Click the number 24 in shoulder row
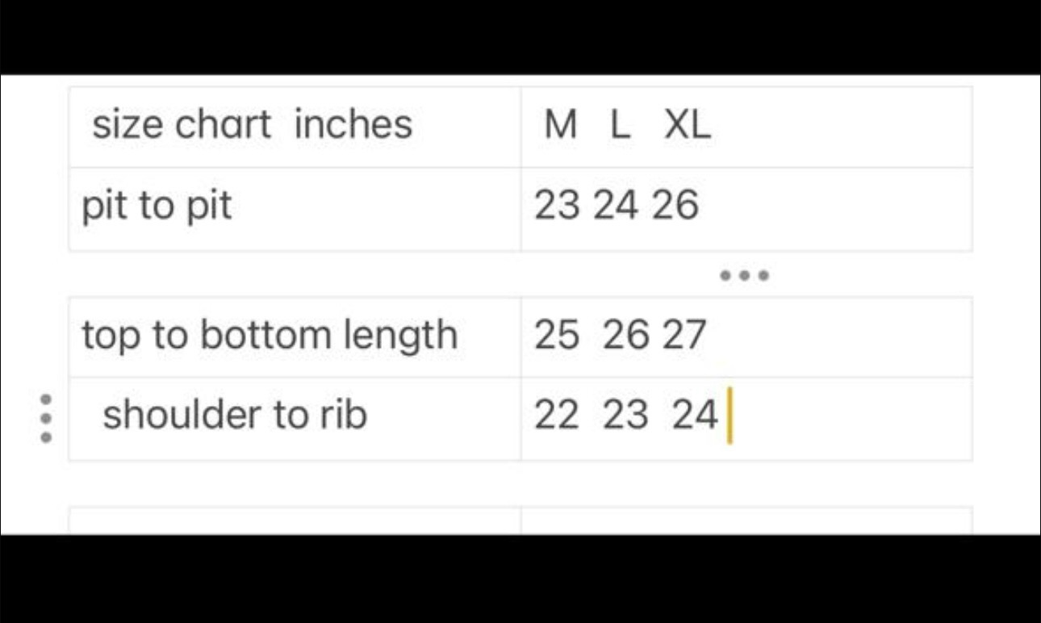 click(x=696, y=416)
